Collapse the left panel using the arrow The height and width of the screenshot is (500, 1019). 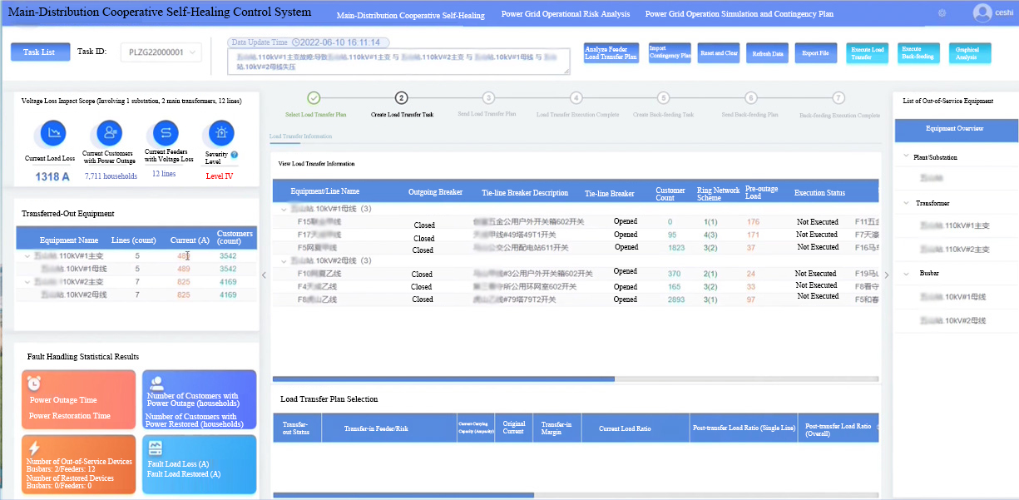pyautogui.click(x=264, y=275)
